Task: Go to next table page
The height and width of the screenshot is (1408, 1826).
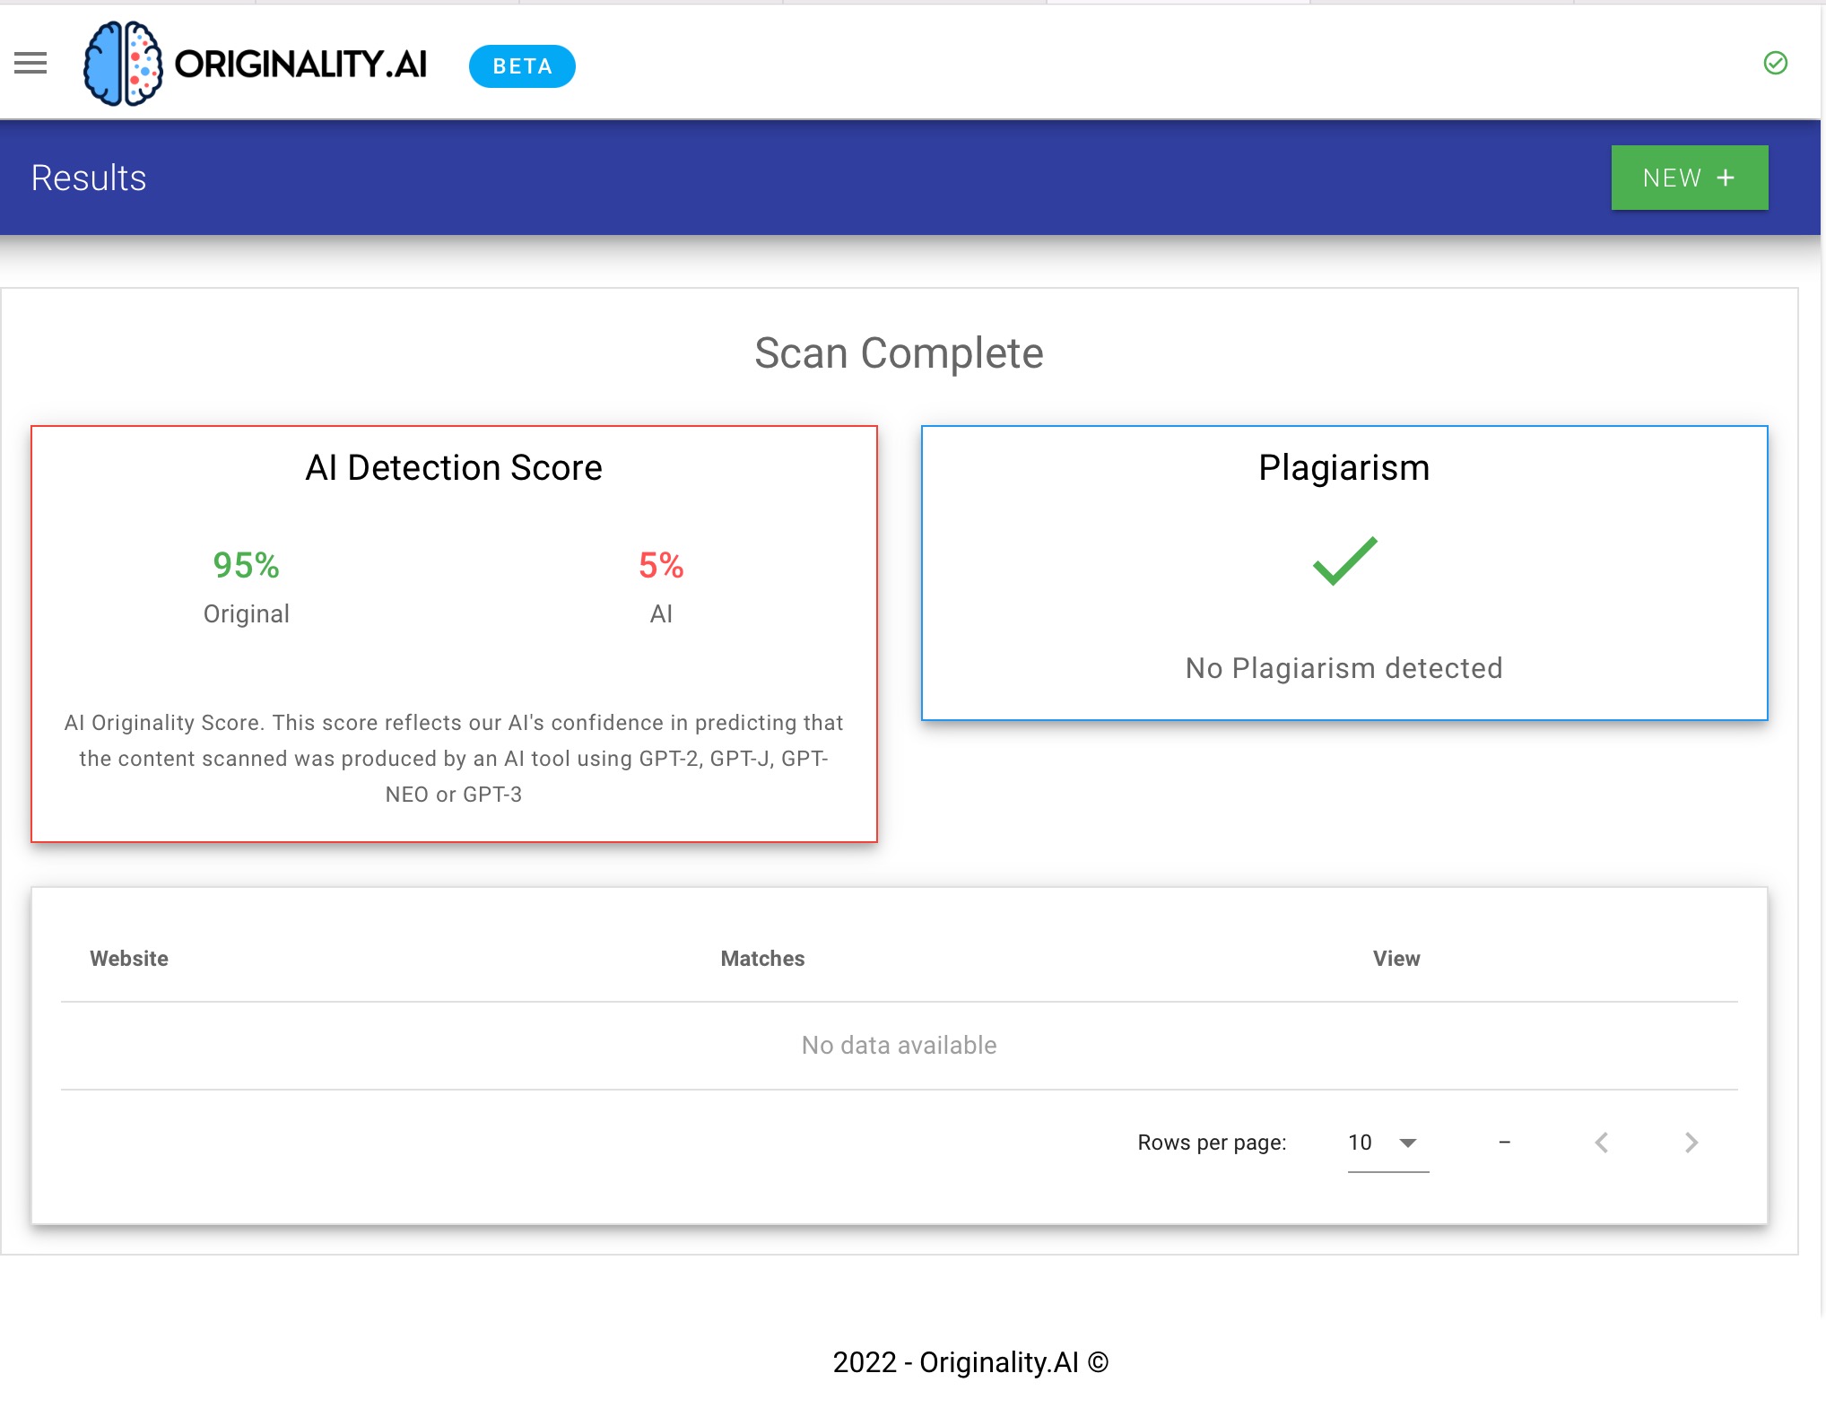Action: 1691,1143
